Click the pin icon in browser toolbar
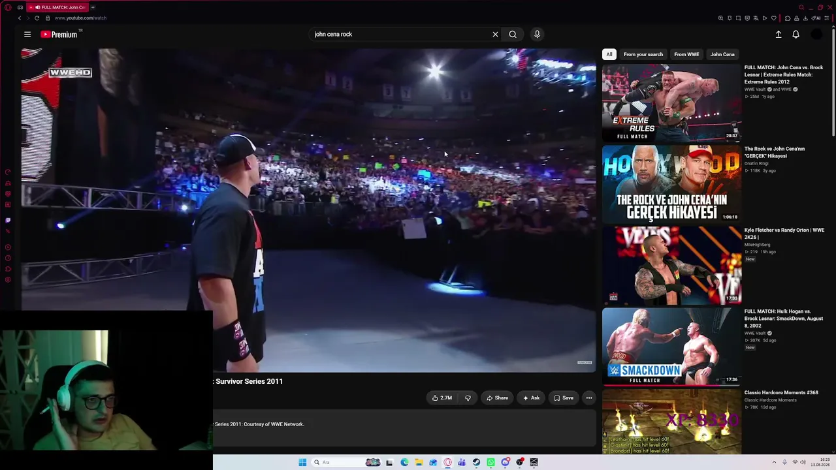Viewport: 836px width, 470px height. [730, 18]
